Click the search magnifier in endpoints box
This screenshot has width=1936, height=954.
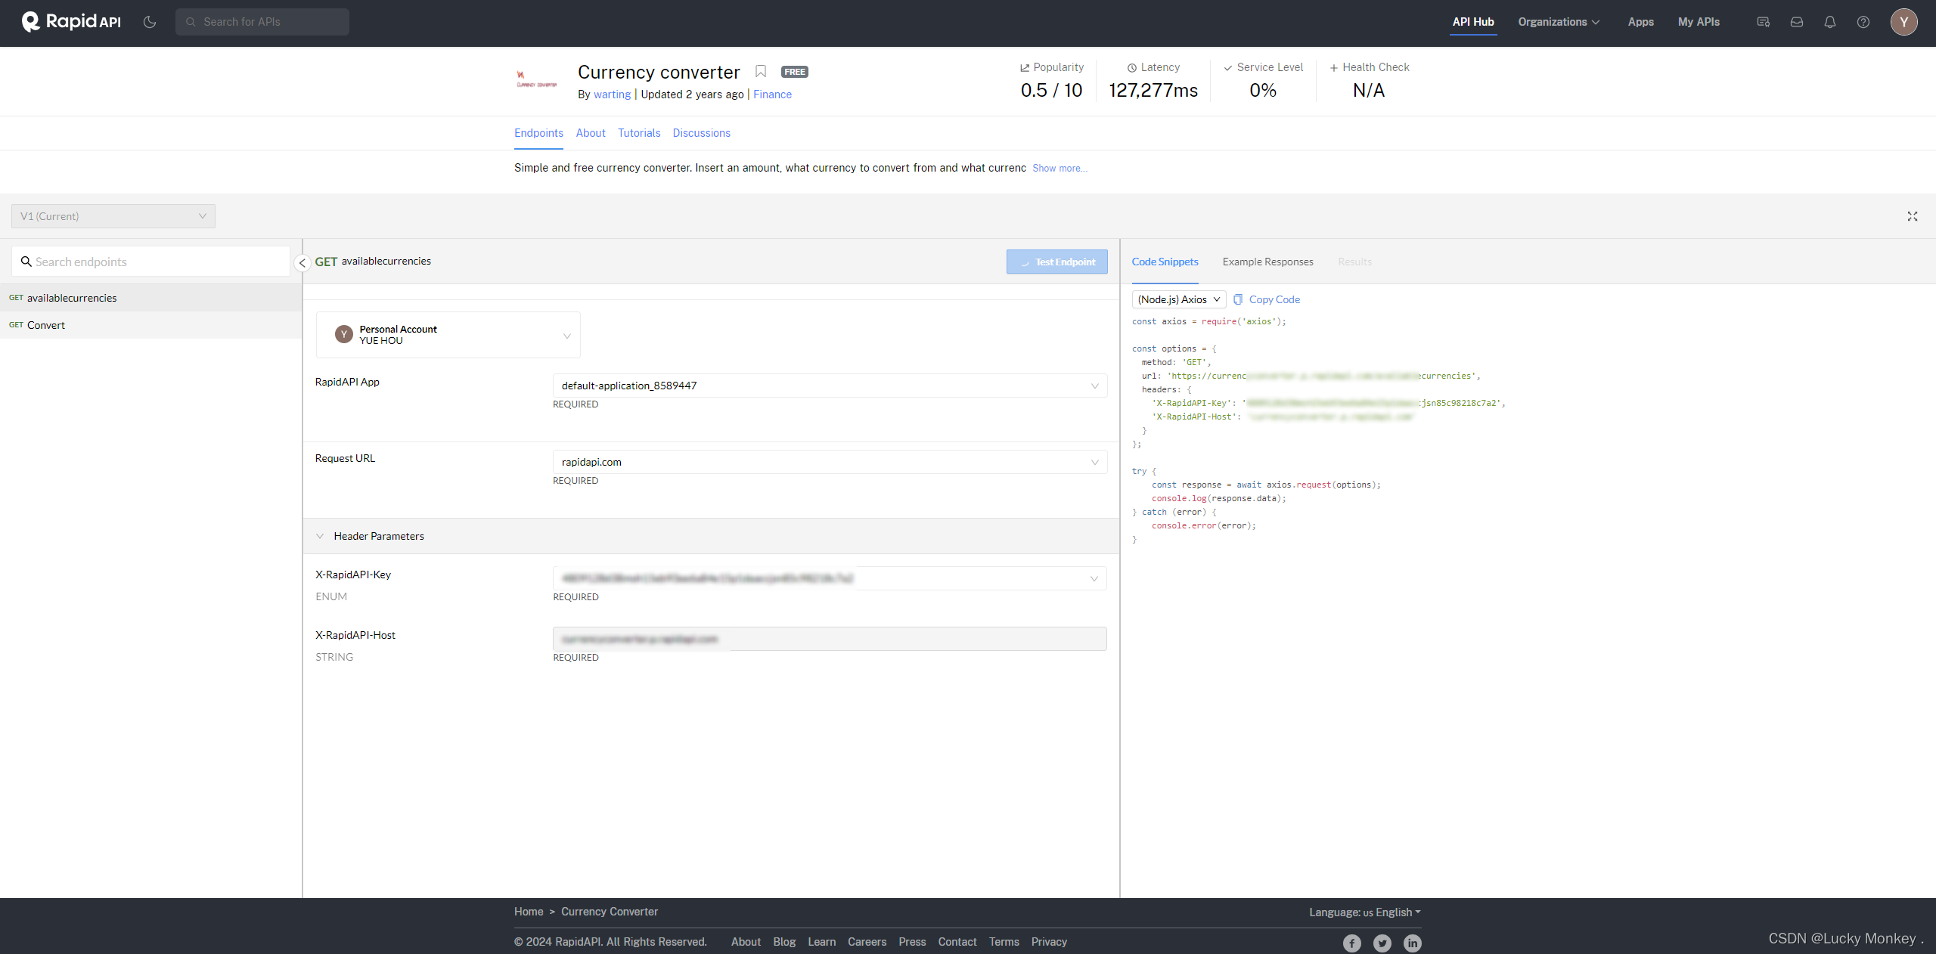[26, 262]
